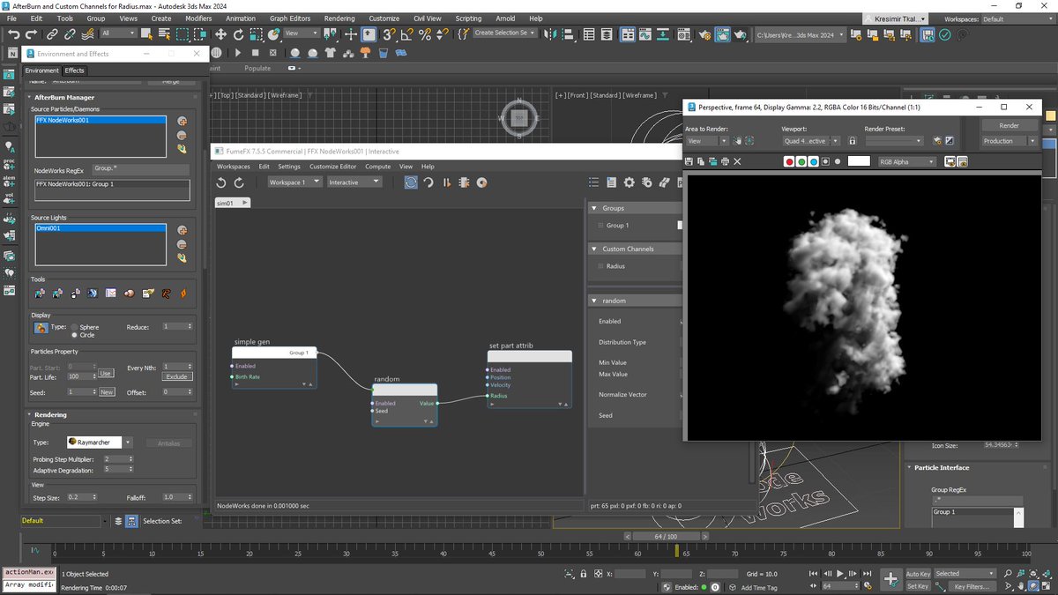
Task: Click the Lock to Viewport padlock icon
Action: (x=852, y=140)
